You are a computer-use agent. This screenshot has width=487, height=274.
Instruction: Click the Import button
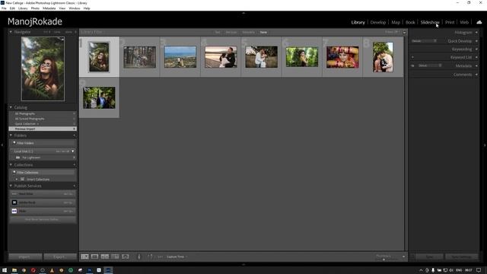coord(25,256)
